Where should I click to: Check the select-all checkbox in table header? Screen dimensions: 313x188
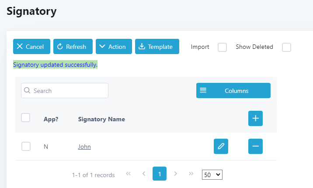point(25,117)
